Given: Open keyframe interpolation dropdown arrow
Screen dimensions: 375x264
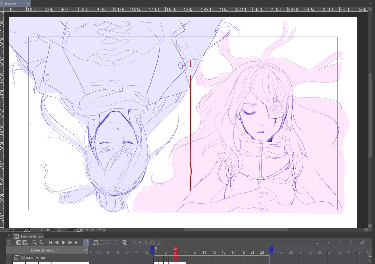Looking at the screenshot, I should [x=140, y=243].
